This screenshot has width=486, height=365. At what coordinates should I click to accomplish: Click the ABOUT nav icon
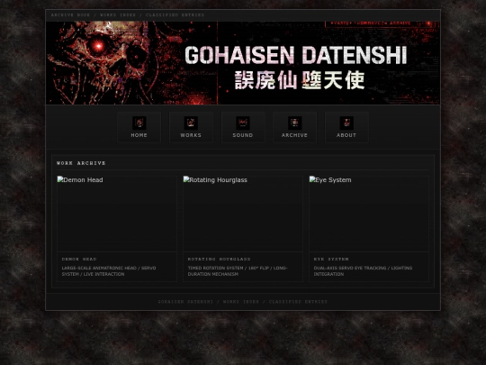(x=346, y=123)
